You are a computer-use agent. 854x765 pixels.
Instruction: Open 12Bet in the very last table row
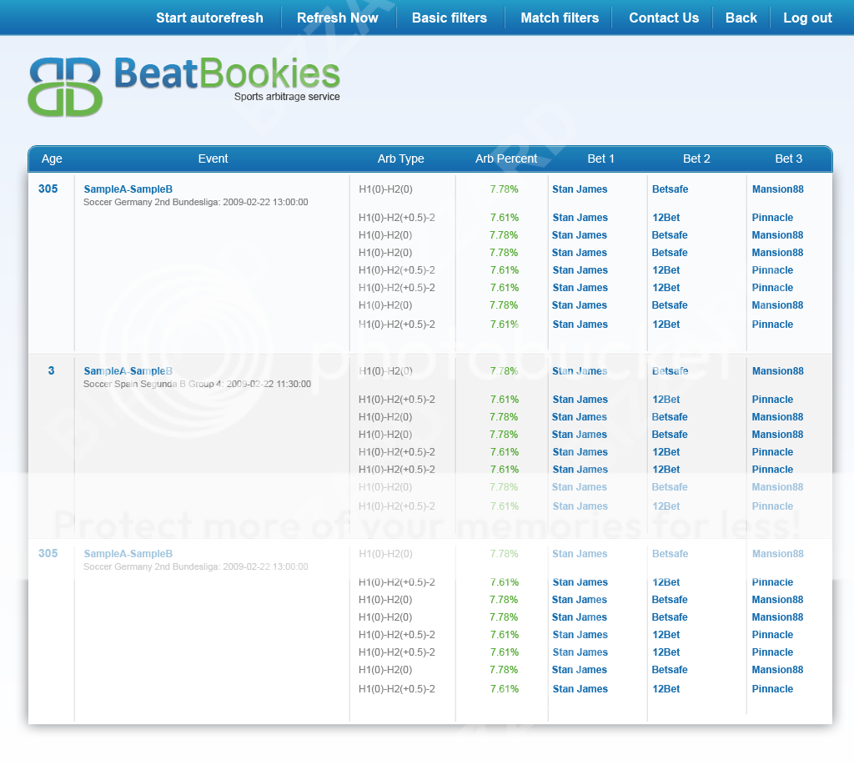(666, 689)
